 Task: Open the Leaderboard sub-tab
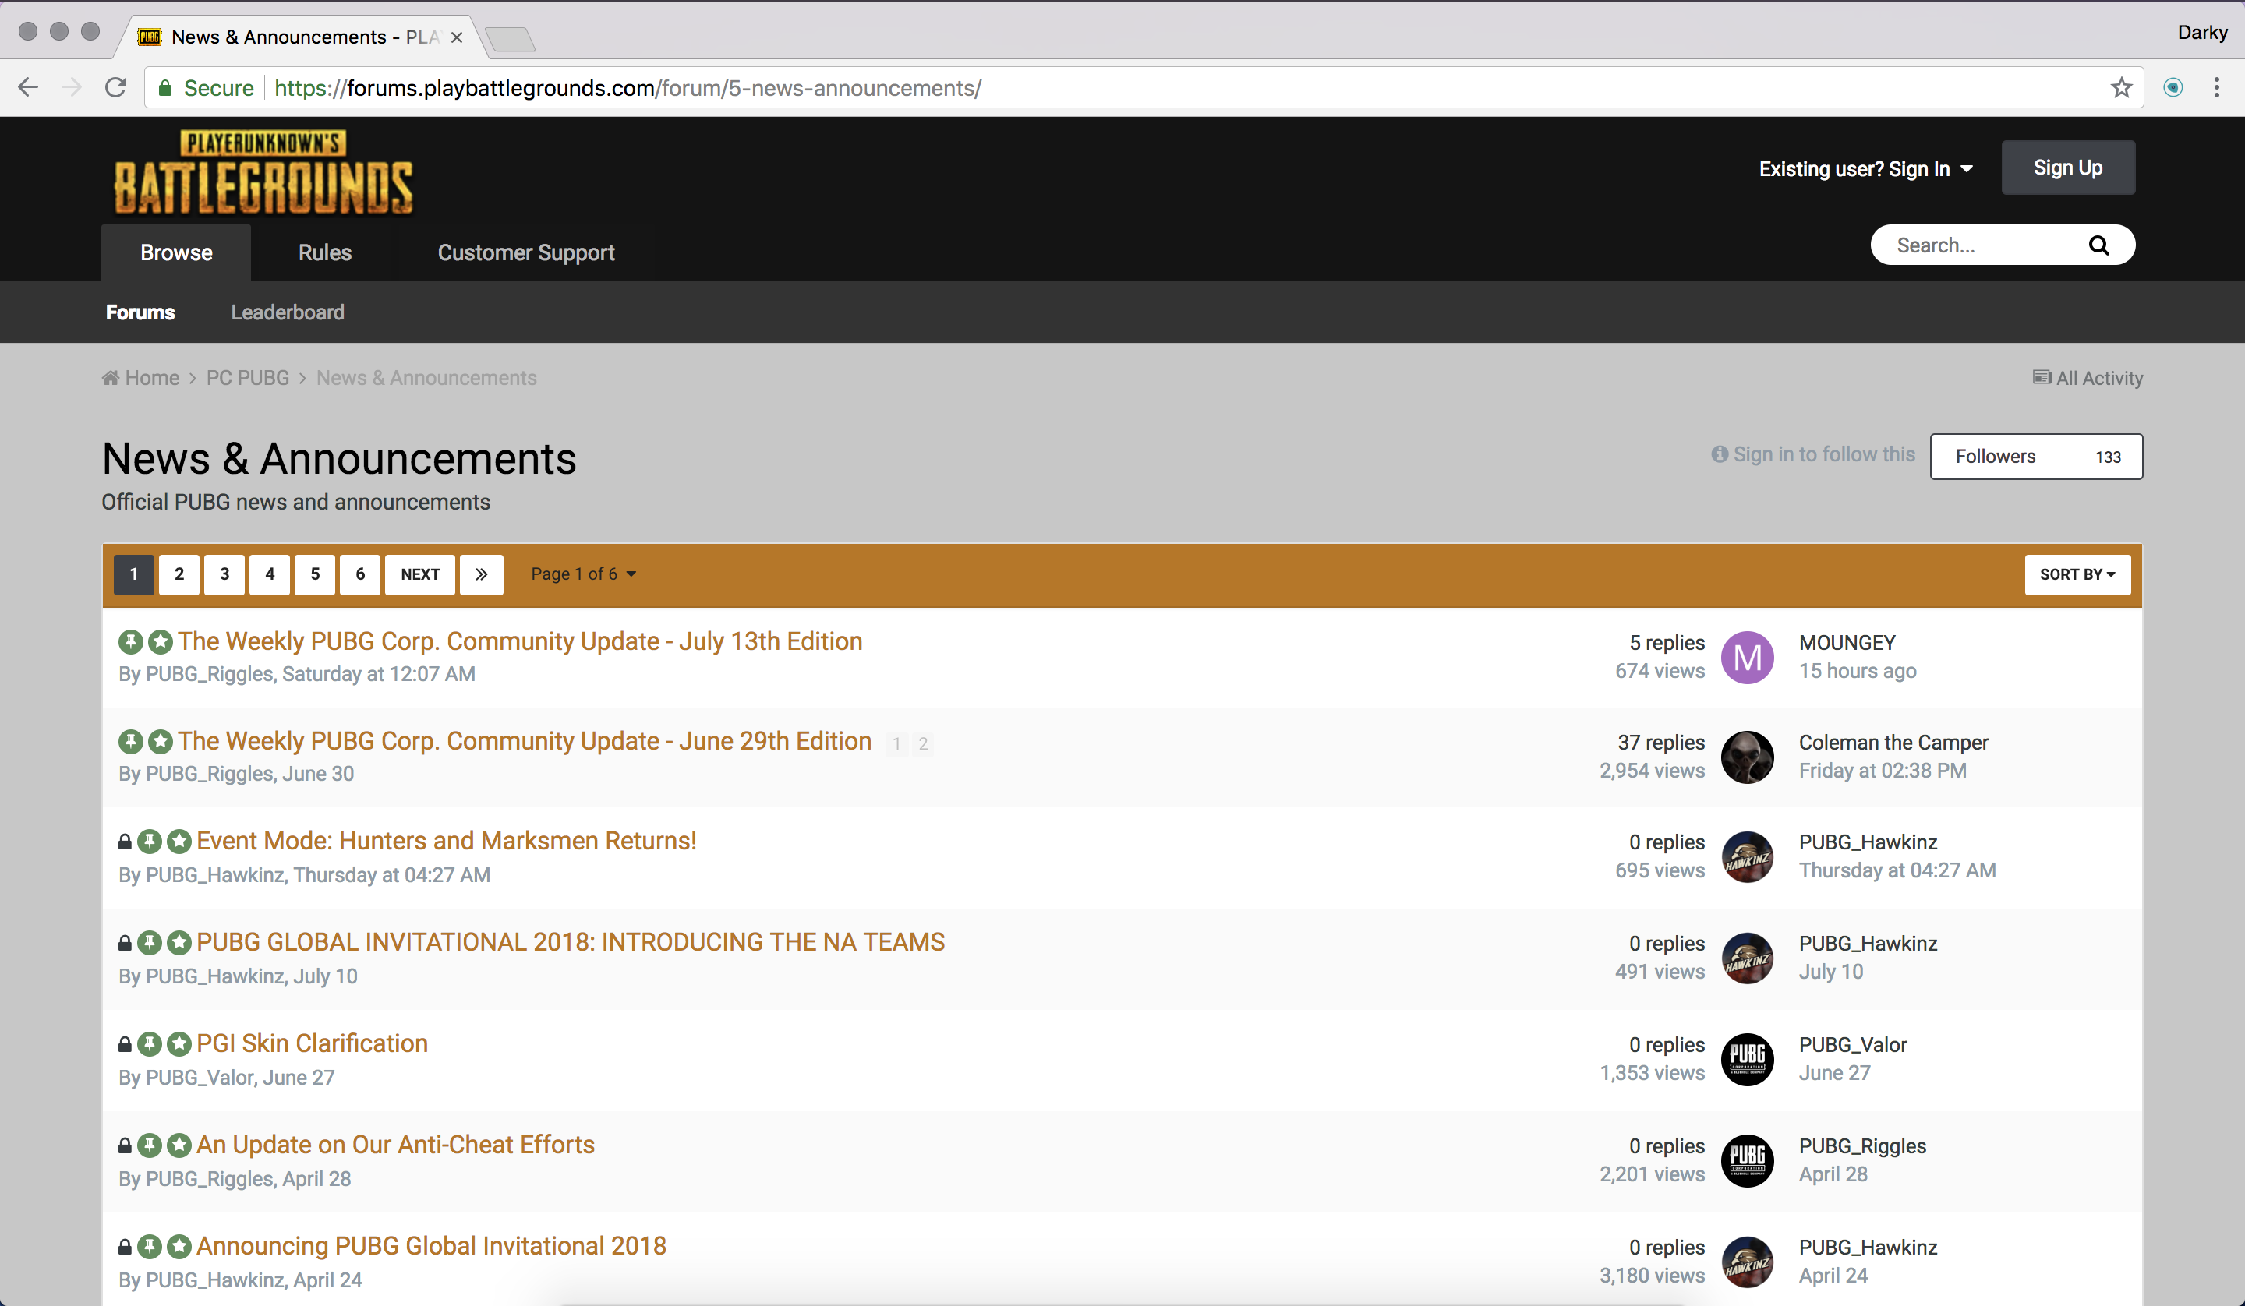(x=288, y=312)
